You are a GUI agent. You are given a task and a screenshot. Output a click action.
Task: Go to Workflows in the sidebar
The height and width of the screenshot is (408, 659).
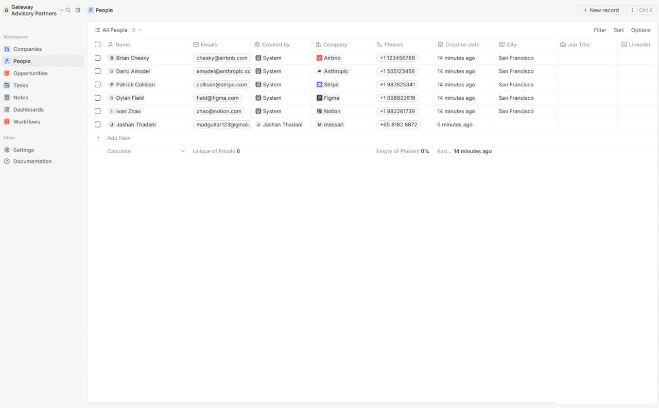43,122
